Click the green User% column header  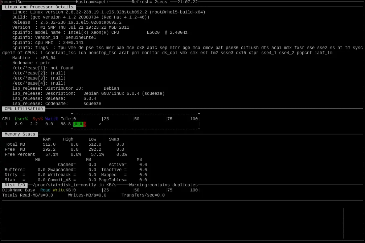point(21,118)
